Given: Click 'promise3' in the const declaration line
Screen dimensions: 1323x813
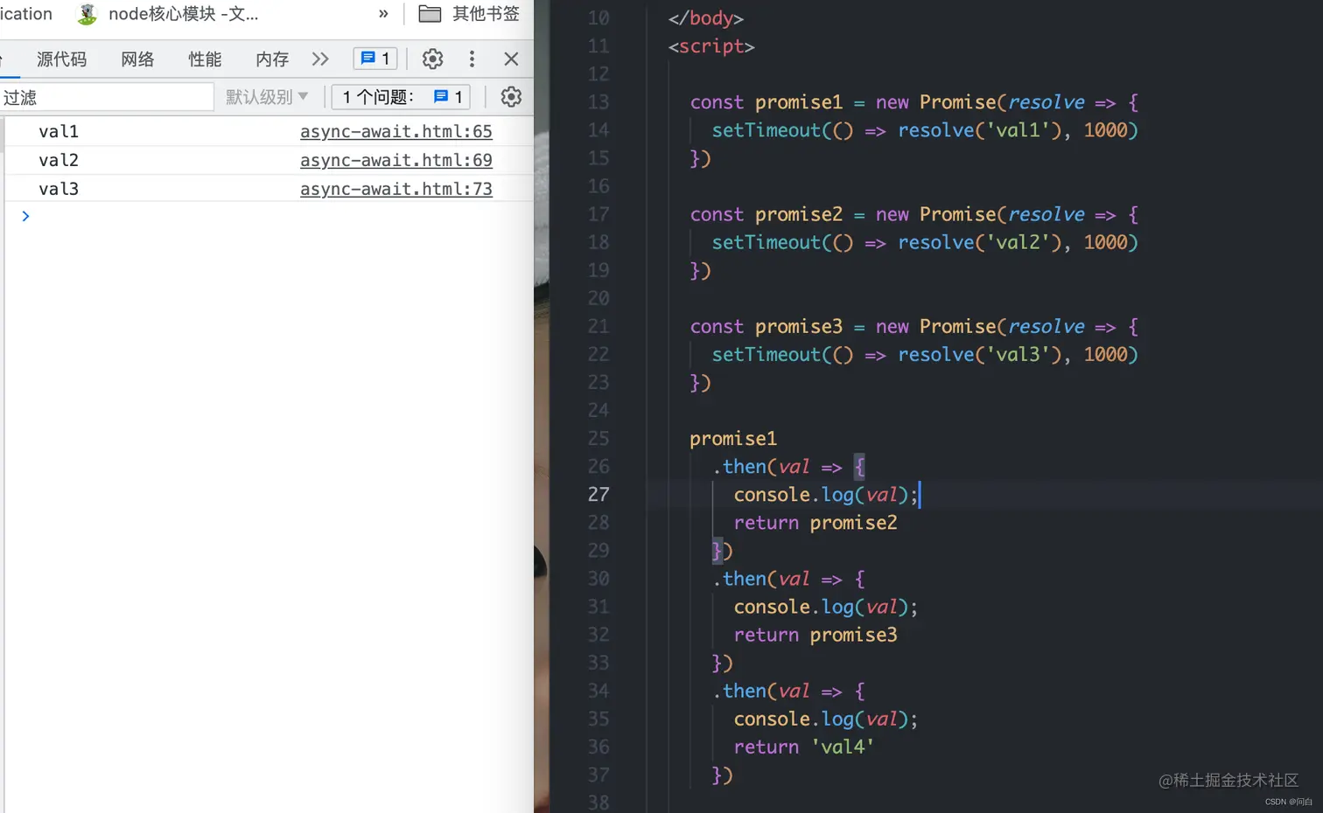Looking at the screenshot, I should [x=799, y=326].
